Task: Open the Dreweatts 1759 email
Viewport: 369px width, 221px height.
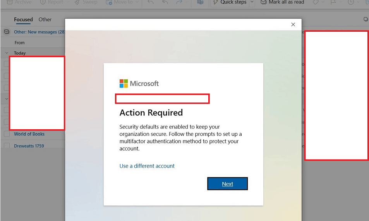Action: 29,146
